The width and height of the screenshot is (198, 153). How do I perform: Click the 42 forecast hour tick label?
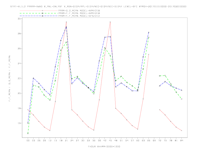tap(105, 140)
